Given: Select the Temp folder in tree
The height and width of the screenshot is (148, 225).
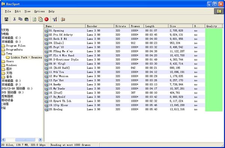Looking at the screenshot, I should click(x=9, y=53).
